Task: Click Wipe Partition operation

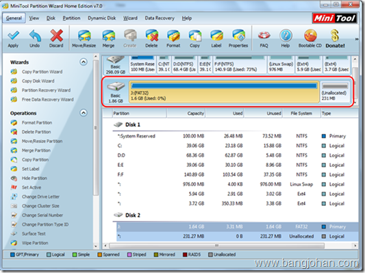Action: (x=35, y=243)
